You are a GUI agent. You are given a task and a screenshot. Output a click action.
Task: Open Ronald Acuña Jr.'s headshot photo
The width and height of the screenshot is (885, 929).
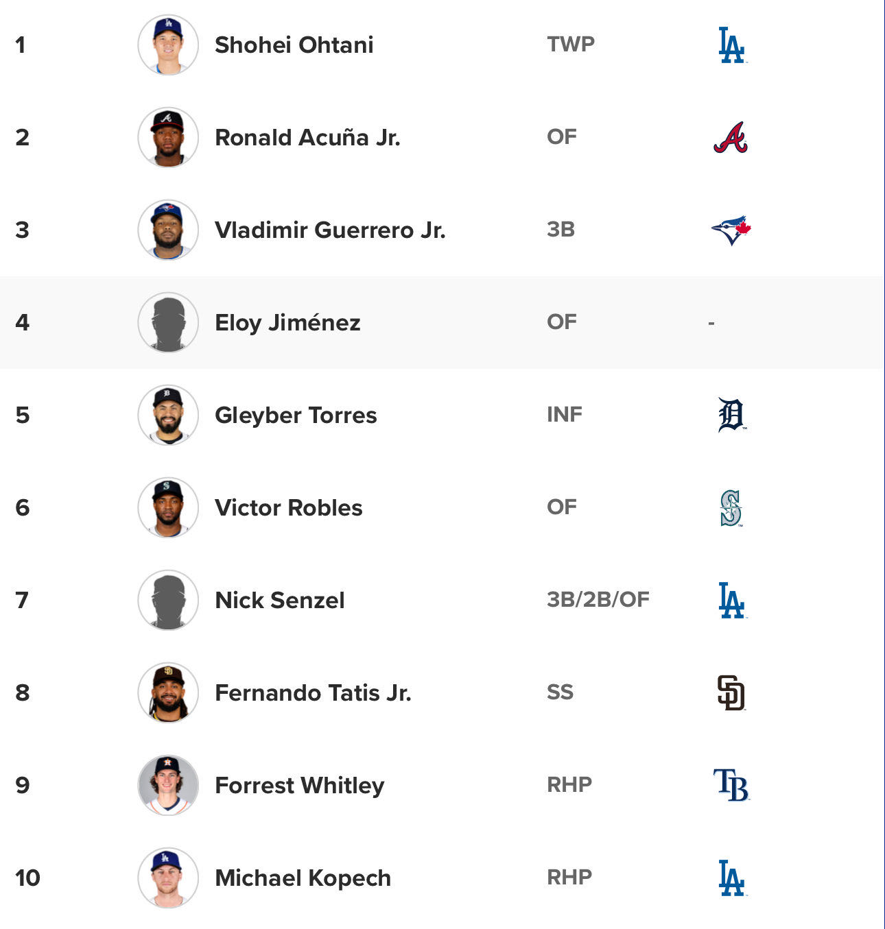168,138
